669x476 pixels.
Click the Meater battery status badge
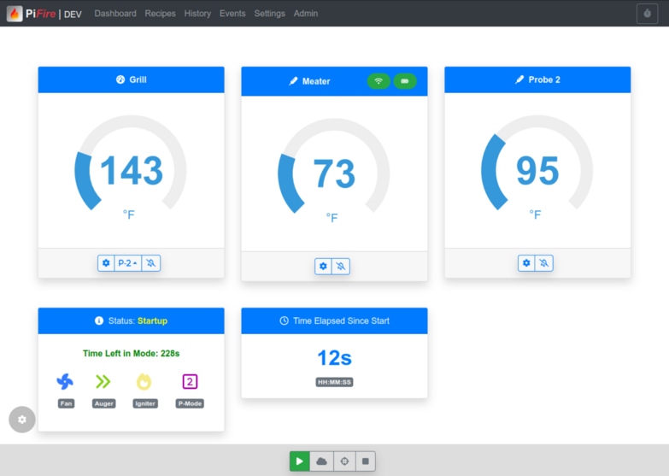tap(405, 81)
